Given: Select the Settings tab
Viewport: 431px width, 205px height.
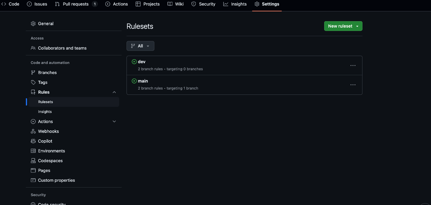Looking at the screenshot, I should pos(267,4).
